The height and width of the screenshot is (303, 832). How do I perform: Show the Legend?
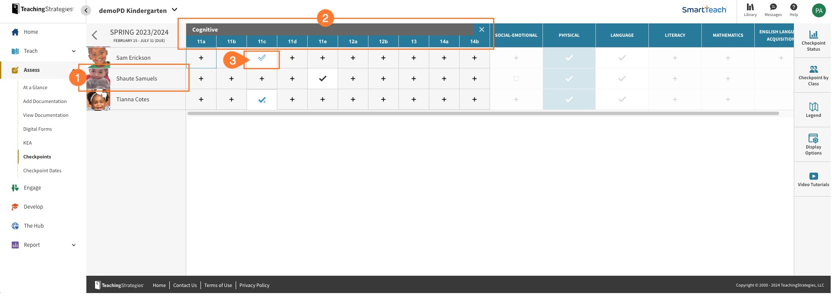click(813, 110)
